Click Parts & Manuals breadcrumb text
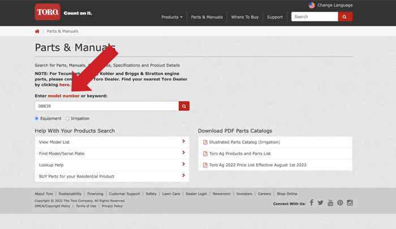The image size is (396, 229). (63, 31)
